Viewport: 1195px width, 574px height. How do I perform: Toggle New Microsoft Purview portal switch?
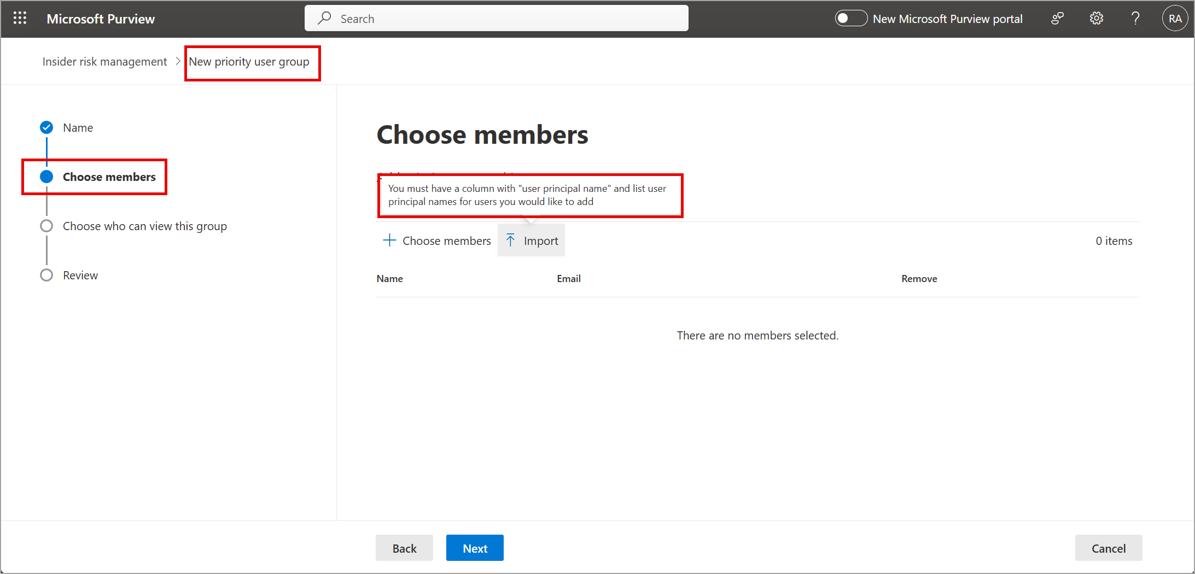[x=850, y=19]
